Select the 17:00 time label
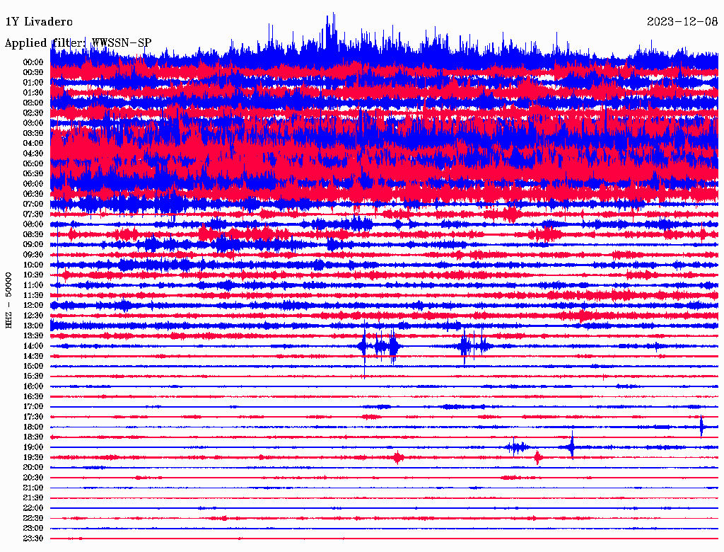 (33, 407)
